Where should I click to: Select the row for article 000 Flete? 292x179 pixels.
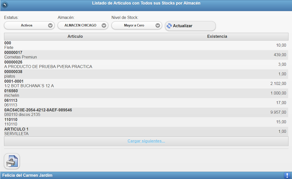[x=146, y=45]
